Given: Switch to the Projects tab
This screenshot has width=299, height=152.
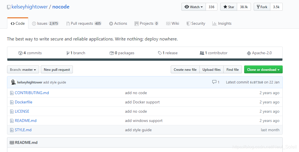Looking at the screenshot, I should [x=147, y=23].
